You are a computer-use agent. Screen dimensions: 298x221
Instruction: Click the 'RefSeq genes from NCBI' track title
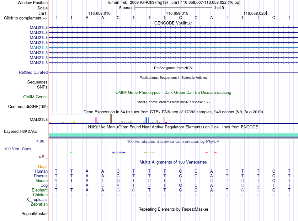tap(173, 68)
